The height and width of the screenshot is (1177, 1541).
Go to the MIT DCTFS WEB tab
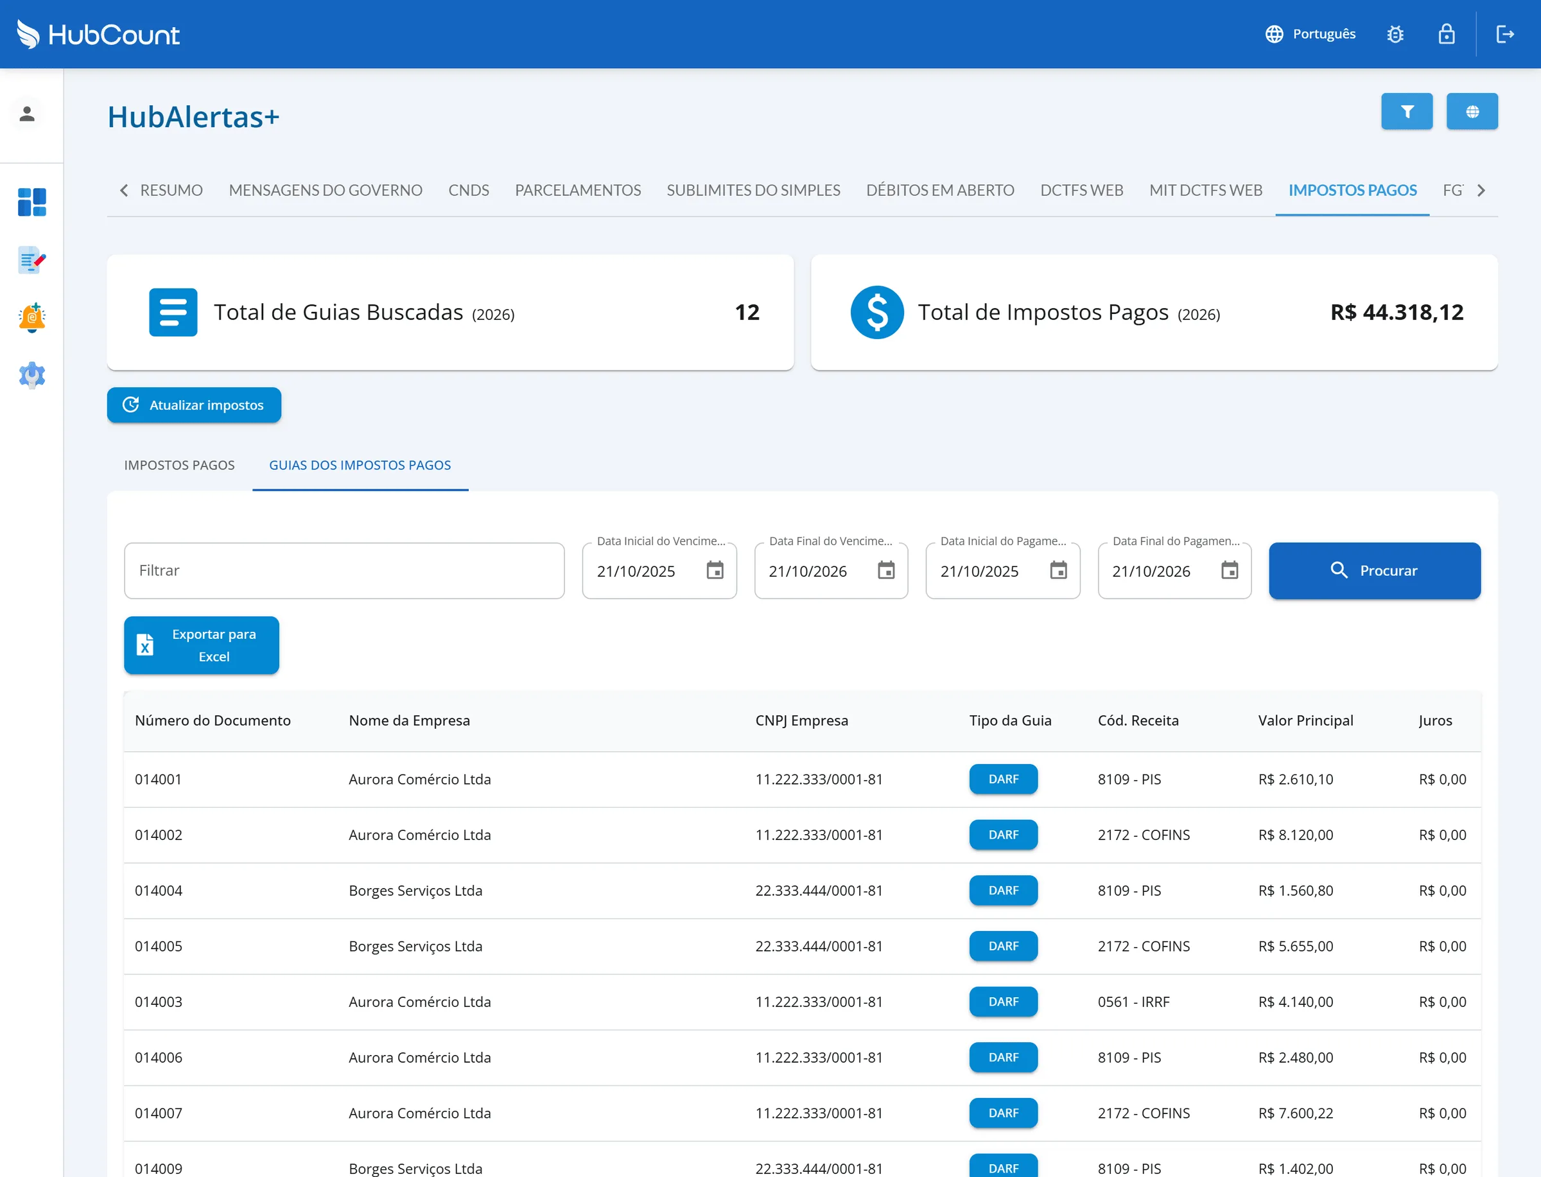point(1205,190)
